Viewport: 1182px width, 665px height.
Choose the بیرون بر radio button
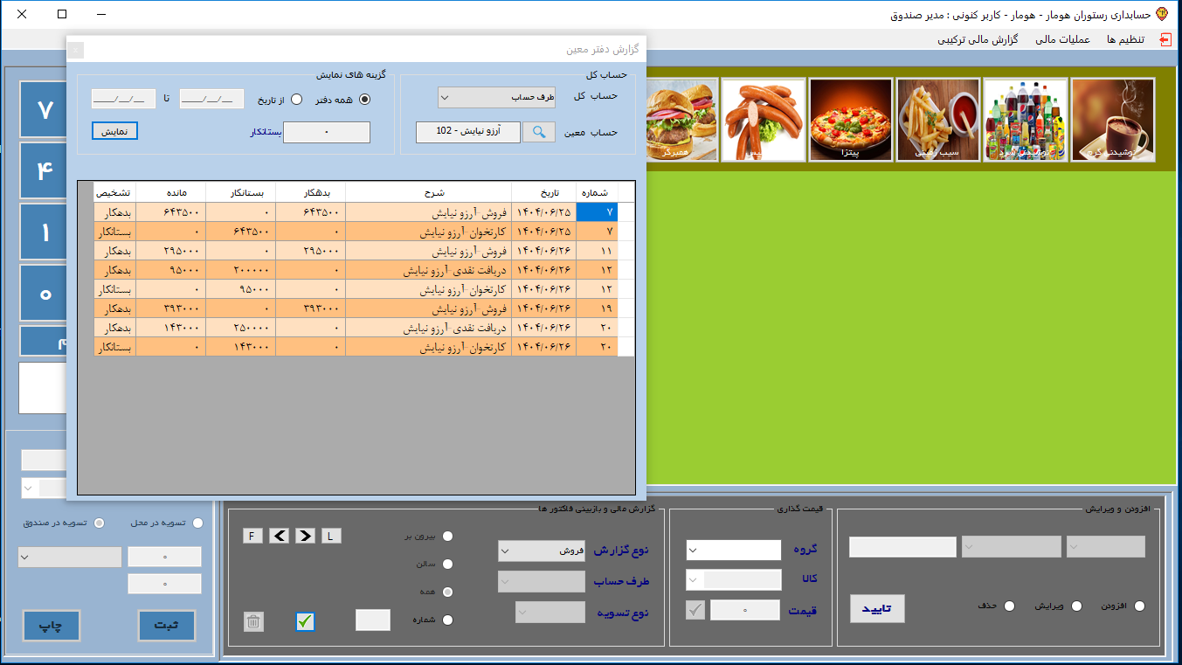(x=448, y=537)
